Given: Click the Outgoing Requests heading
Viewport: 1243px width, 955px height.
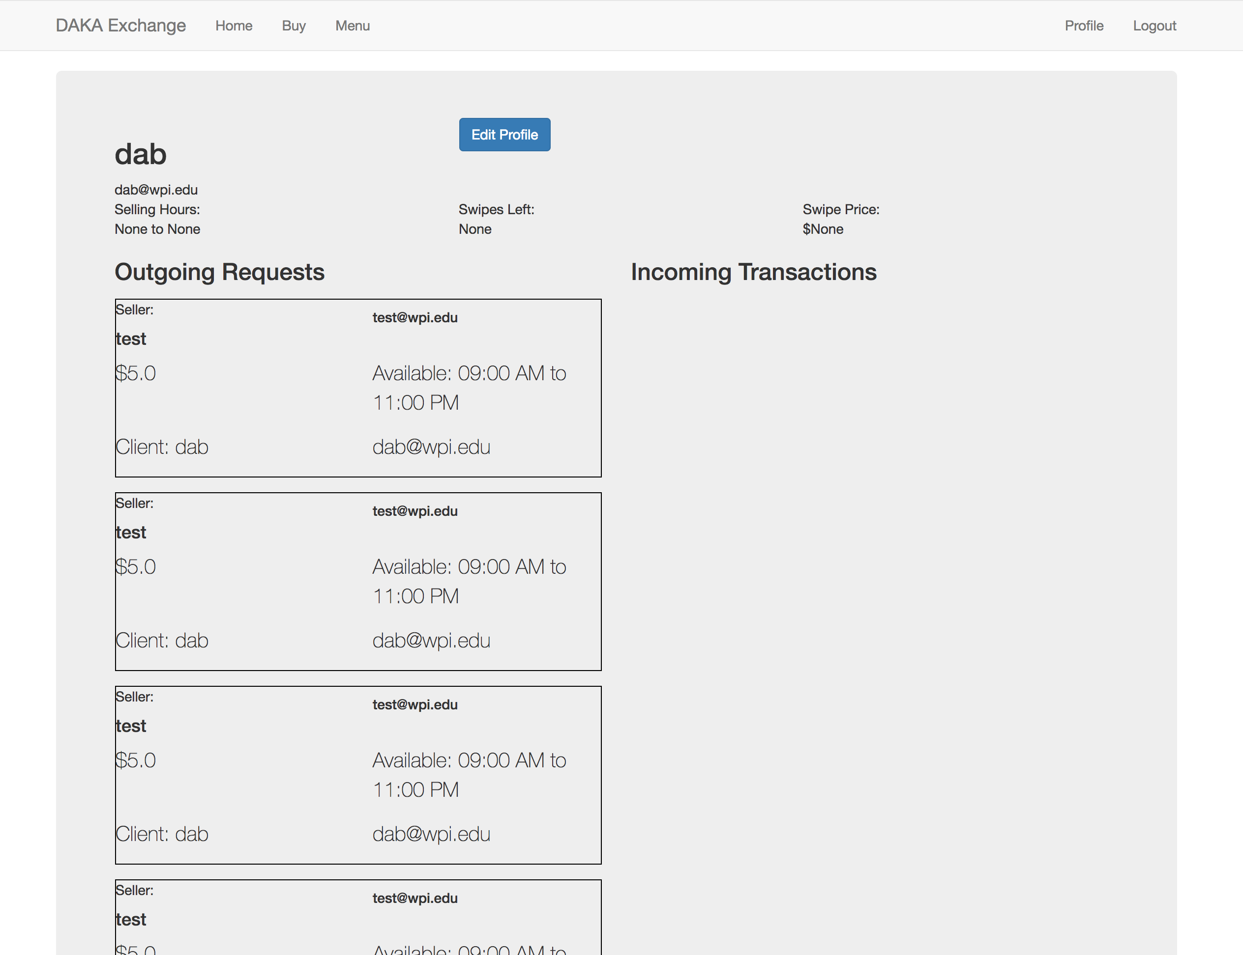Looking at the screenshot, I should point(220,272).
